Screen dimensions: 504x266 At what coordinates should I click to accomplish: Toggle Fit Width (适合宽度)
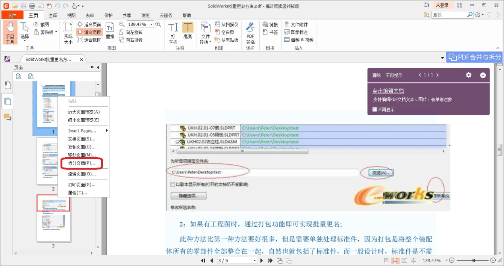[x=89, y=32]
